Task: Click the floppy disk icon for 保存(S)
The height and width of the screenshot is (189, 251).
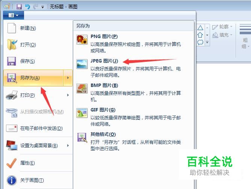Action: click(11, 61)
